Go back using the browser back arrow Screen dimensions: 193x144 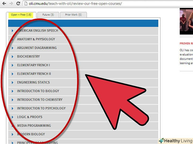pos(4,3)
